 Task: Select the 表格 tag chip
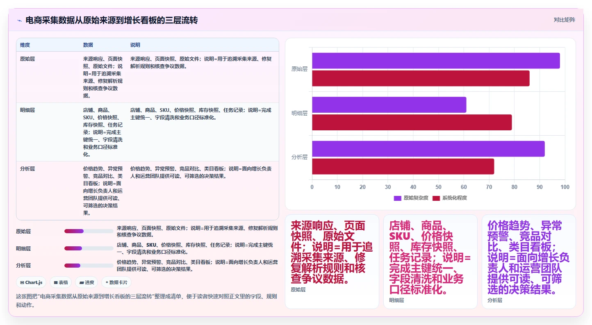pyautogui.click(x=61, y=282)
